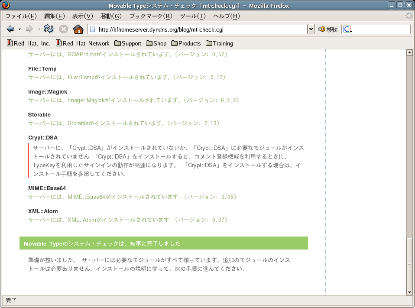
Task: Click the SOAP::Lite version 0.52 line
Action: click(128, 54)
